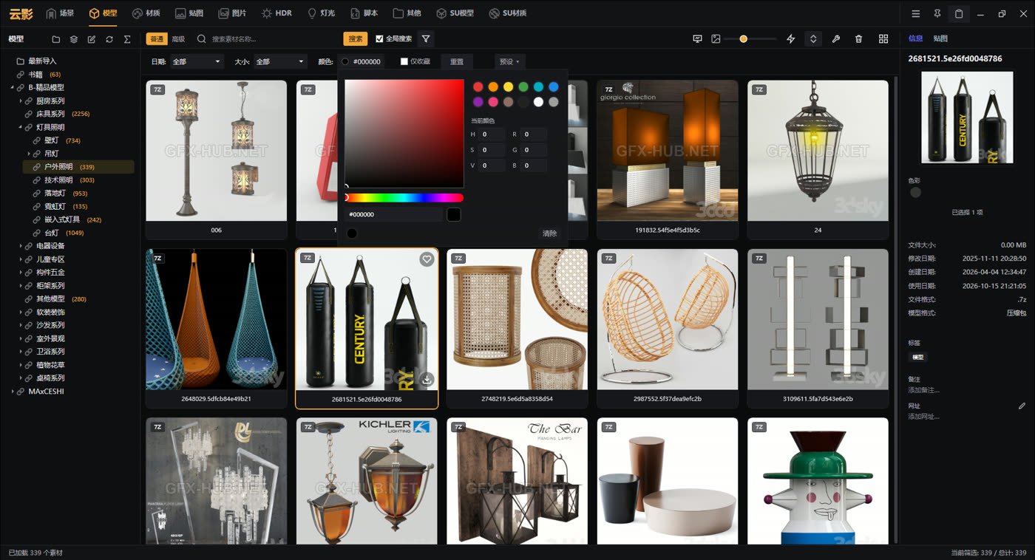Click the up-down sort arrows toolbar icon
The image size is (1035, 560).
[813, 38]
